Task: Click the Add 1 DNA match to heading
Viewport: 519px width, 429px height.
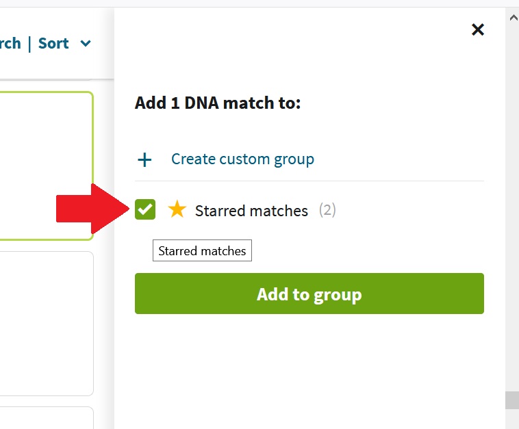Action: click(x=218, y=103)
